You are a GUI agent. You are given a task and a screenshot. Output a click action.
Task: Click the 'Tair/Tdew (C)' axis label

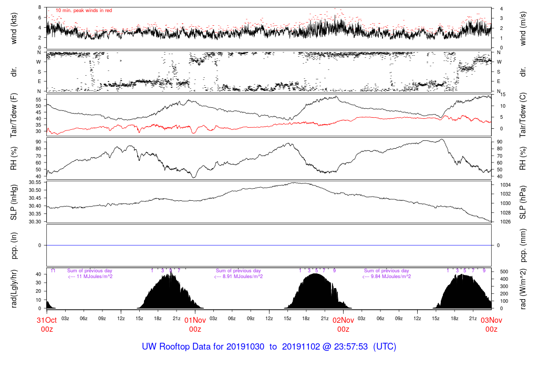[523, 114]
